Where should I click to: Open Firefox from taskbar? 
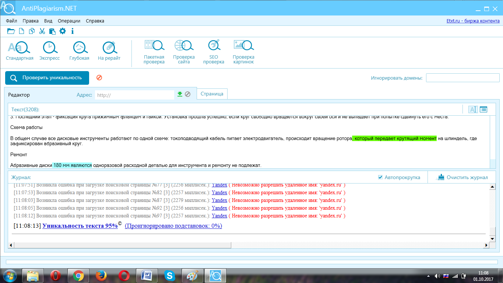101,276
